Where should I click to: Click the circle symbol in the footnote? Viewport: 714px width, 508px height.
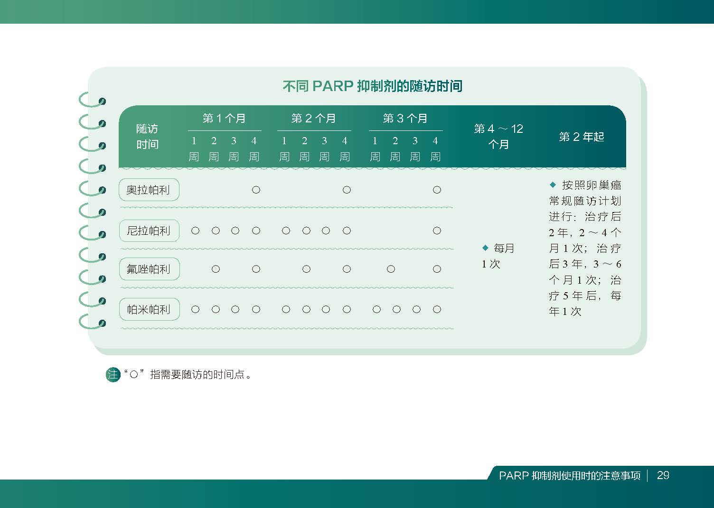coord(134,375)
